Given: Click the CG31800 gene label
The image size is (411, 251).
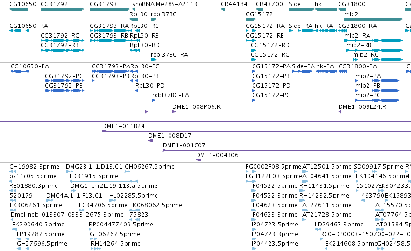Looking at the screenshot, I should coord(352,4).
